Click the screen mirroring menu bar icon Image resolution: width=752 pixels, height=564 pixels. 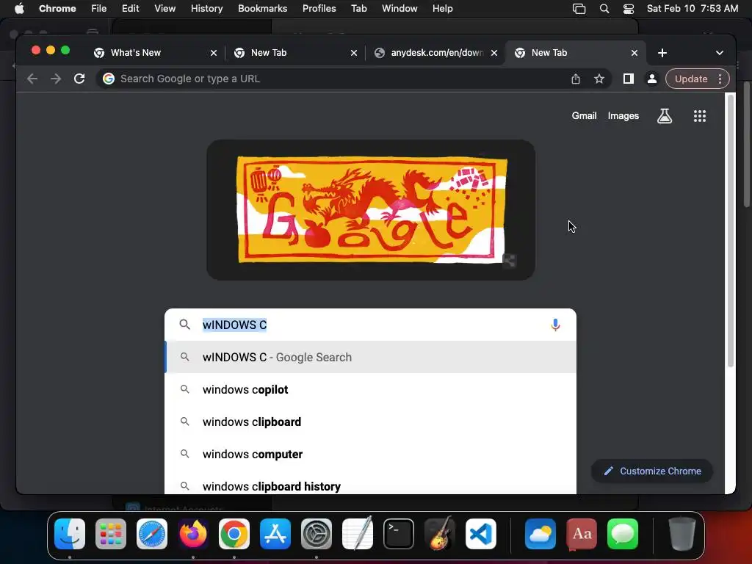[579, 9]
